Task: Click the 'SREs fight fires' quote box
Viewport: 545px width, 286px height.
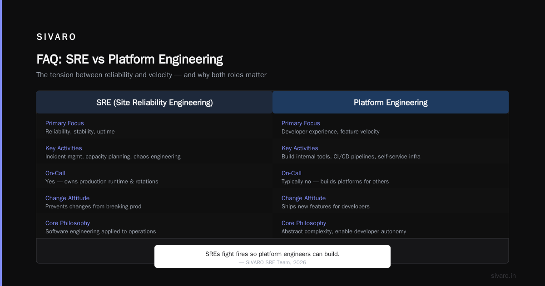Action: tap(272, 256)
